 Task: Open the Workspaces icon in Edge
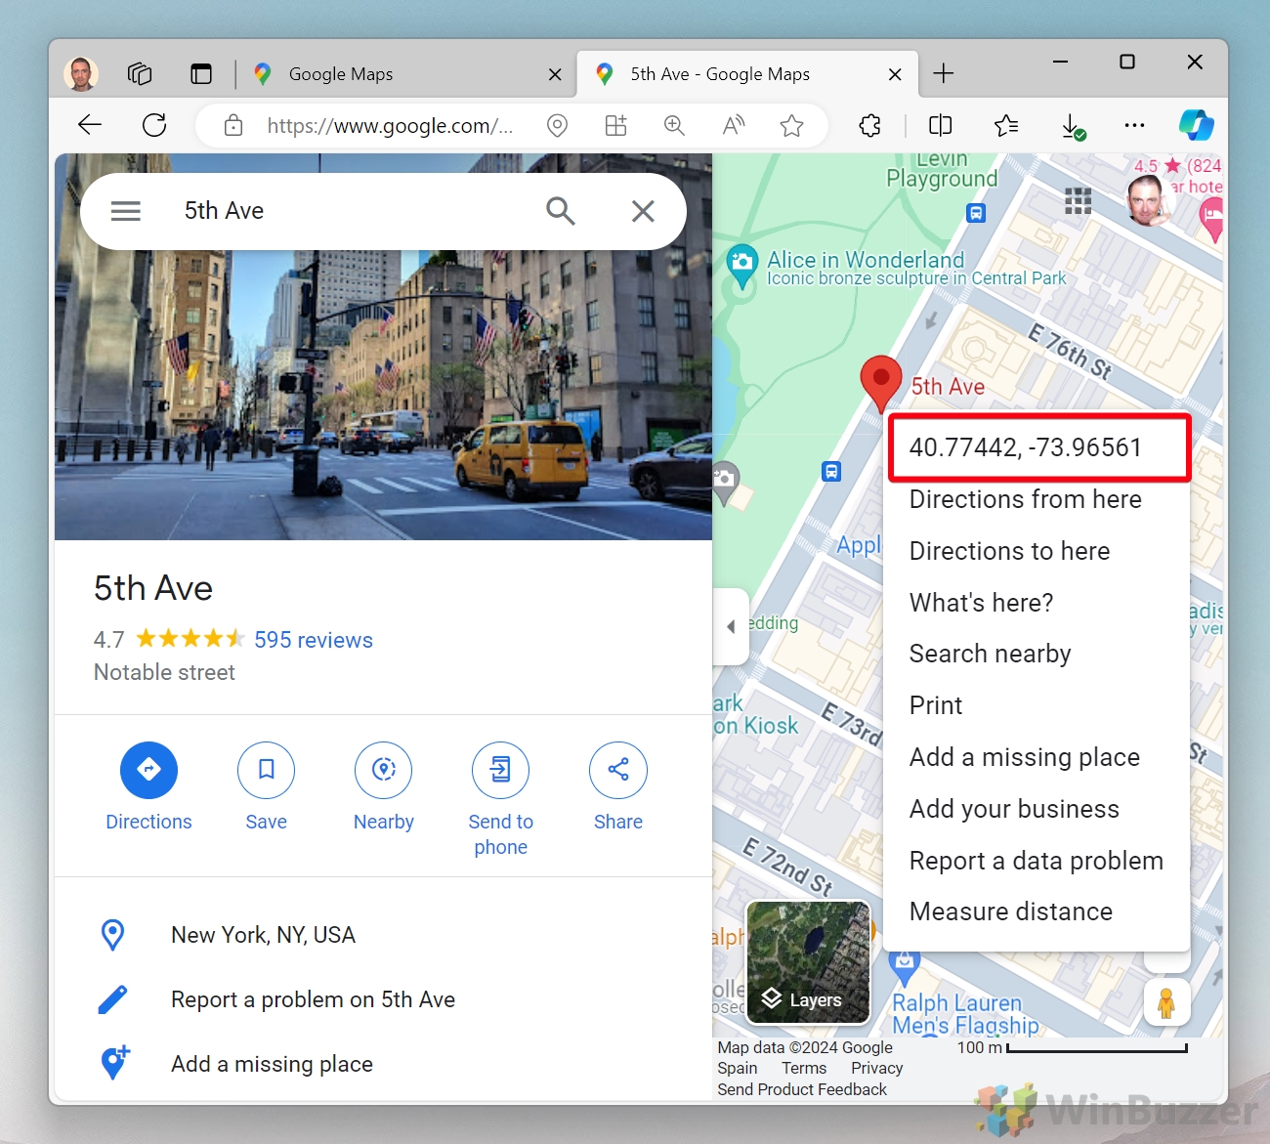click(140, 74)
